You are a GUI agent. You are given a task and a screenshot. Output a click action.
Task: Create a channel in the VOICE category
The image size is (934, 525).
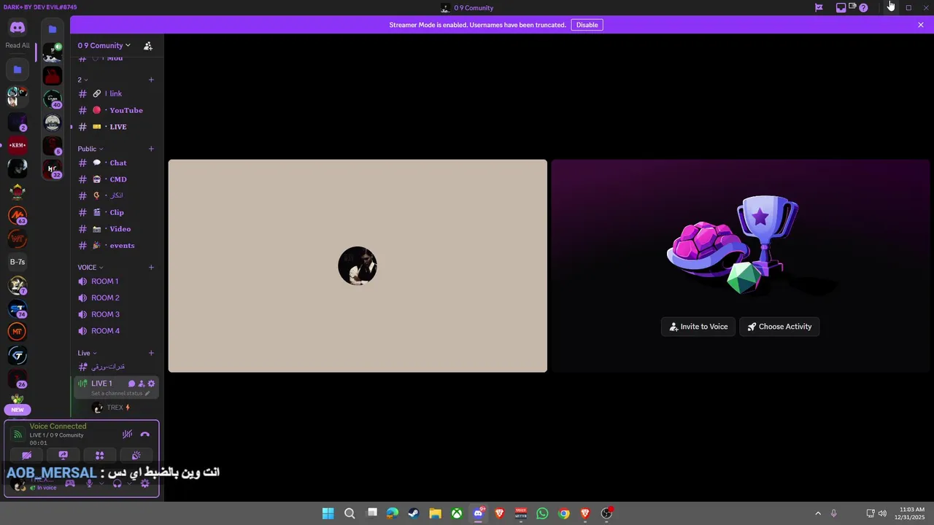(151, 268)
